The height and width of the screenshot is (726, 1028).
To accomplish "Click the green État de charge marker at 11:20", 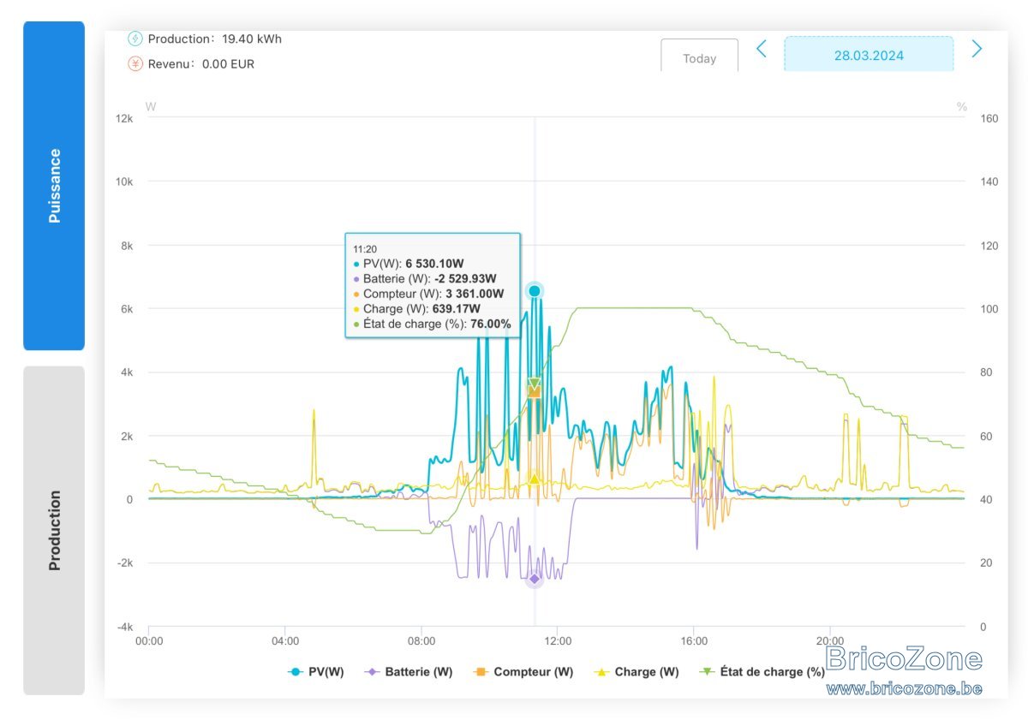I will pos(535,384).
